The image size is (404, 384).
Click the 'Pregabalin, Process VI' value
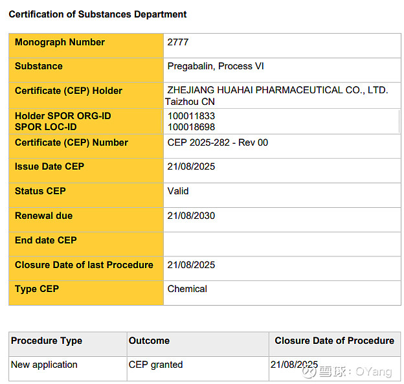click(216, 66)
